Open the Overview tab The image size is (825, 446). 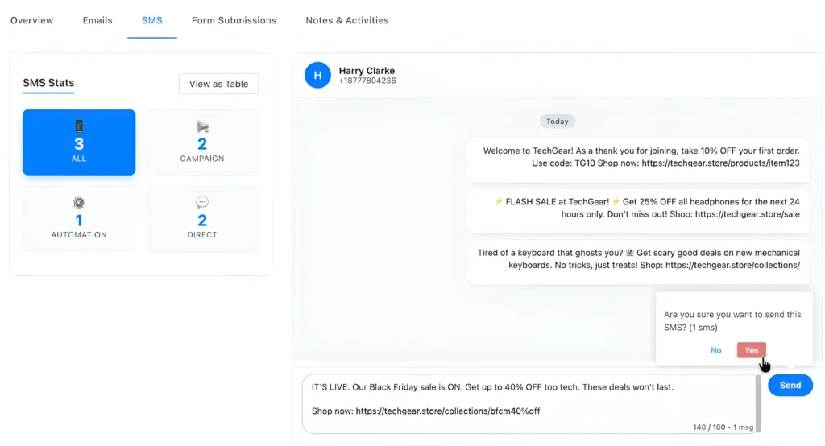click(31, 20)
